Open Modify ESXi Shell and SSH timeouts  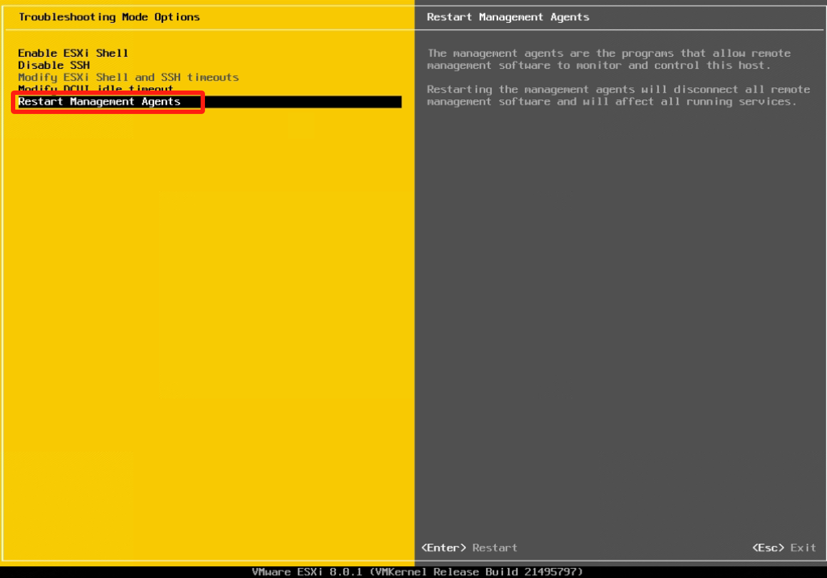(x=128, y=77)
